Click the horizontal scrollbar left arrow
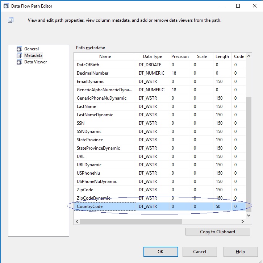 pos(77,221)
